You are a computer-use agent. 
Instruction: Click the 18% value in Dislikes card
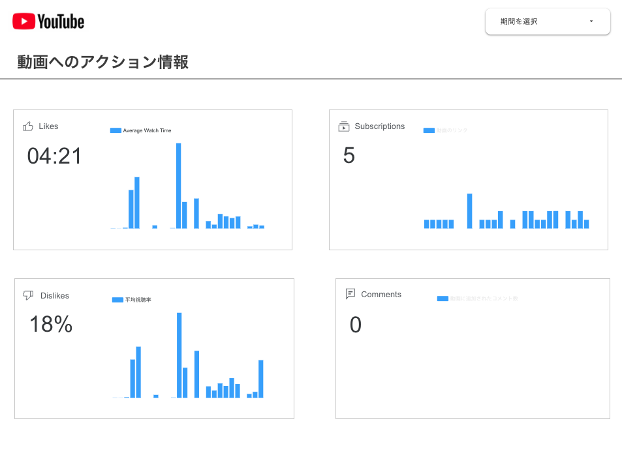[x=51, y=325]
